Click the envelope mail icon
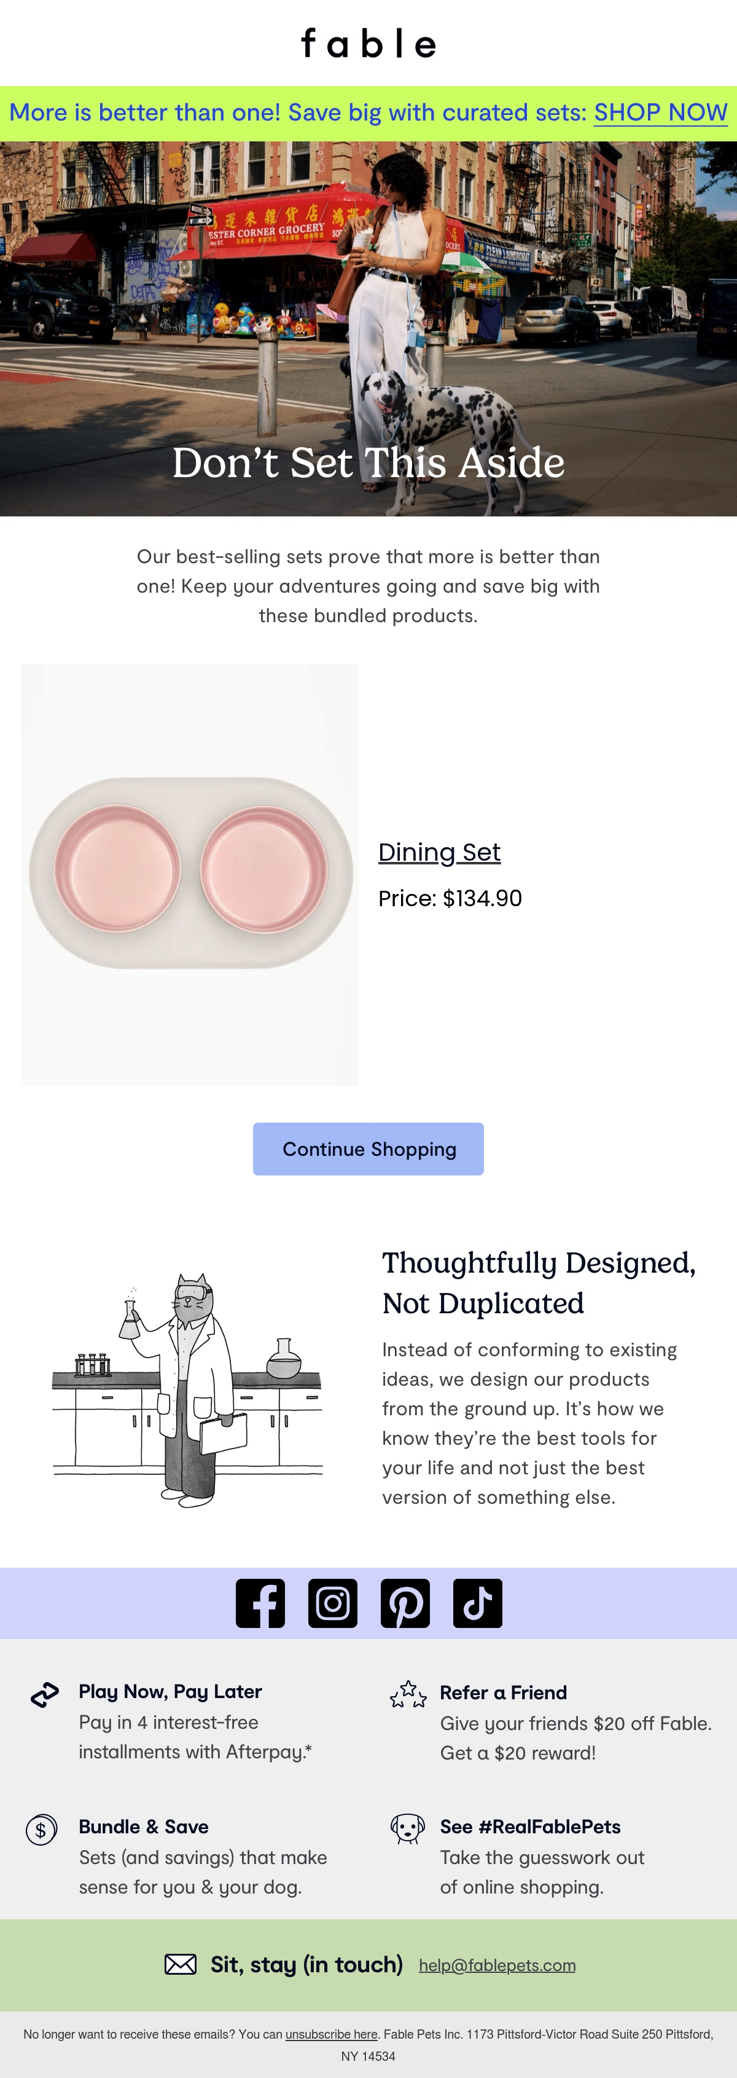Image resolution: width=737 pixels, height=2078 pixels. coord(181,1964)
